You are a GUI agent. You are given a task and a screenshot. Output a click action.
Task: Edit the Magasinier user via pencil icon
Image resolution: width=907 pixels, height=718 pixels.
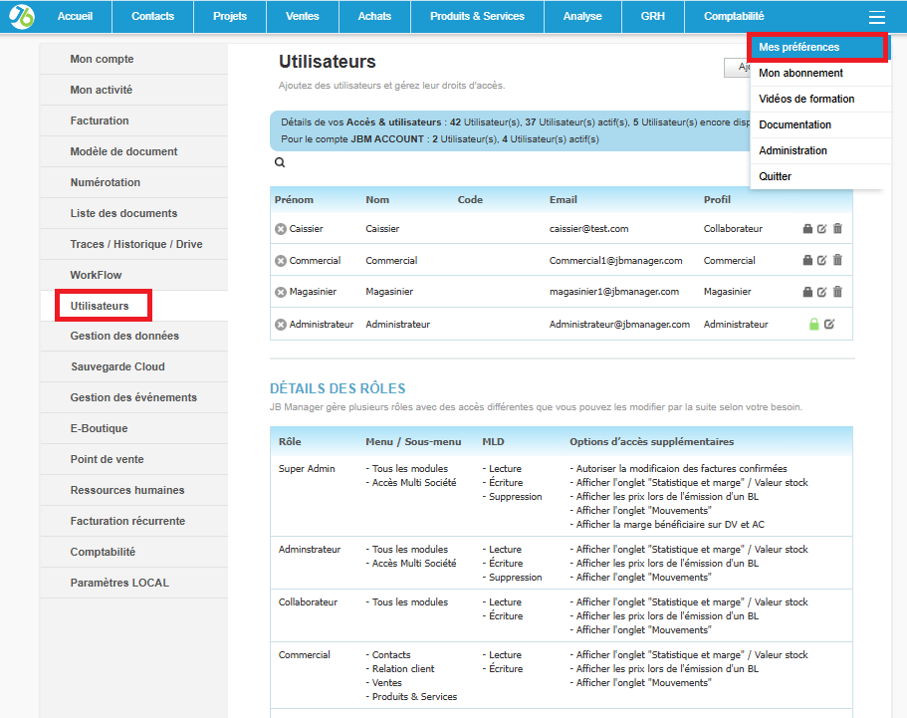point(821,292)
